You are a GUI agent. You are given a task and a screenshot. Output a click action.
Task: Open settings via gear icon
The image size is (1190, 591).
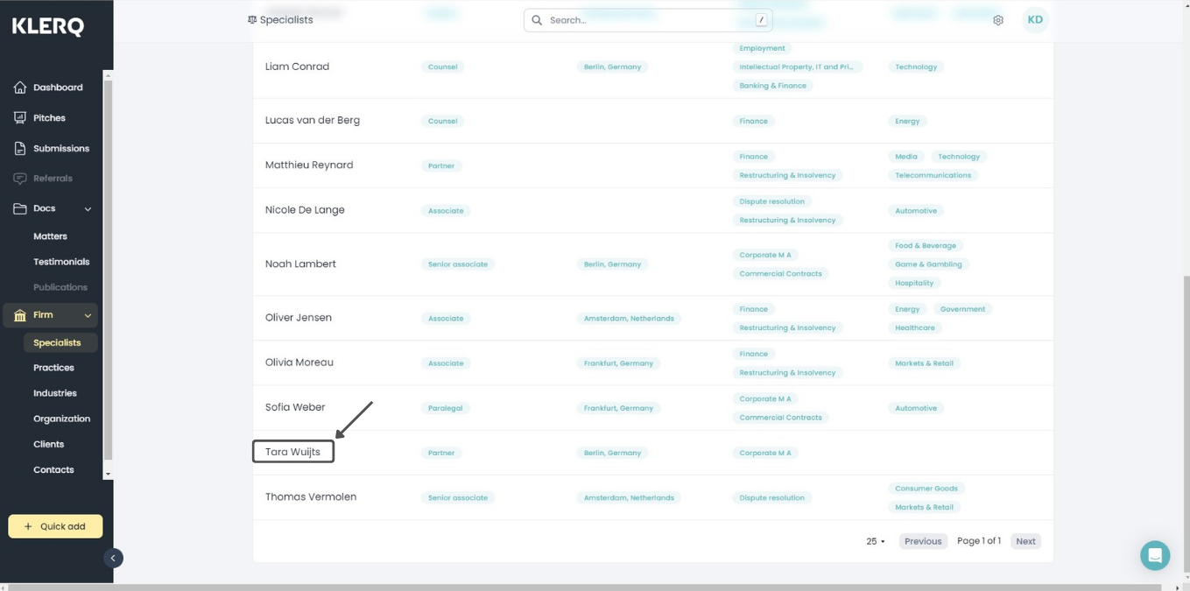pos(998,20)
